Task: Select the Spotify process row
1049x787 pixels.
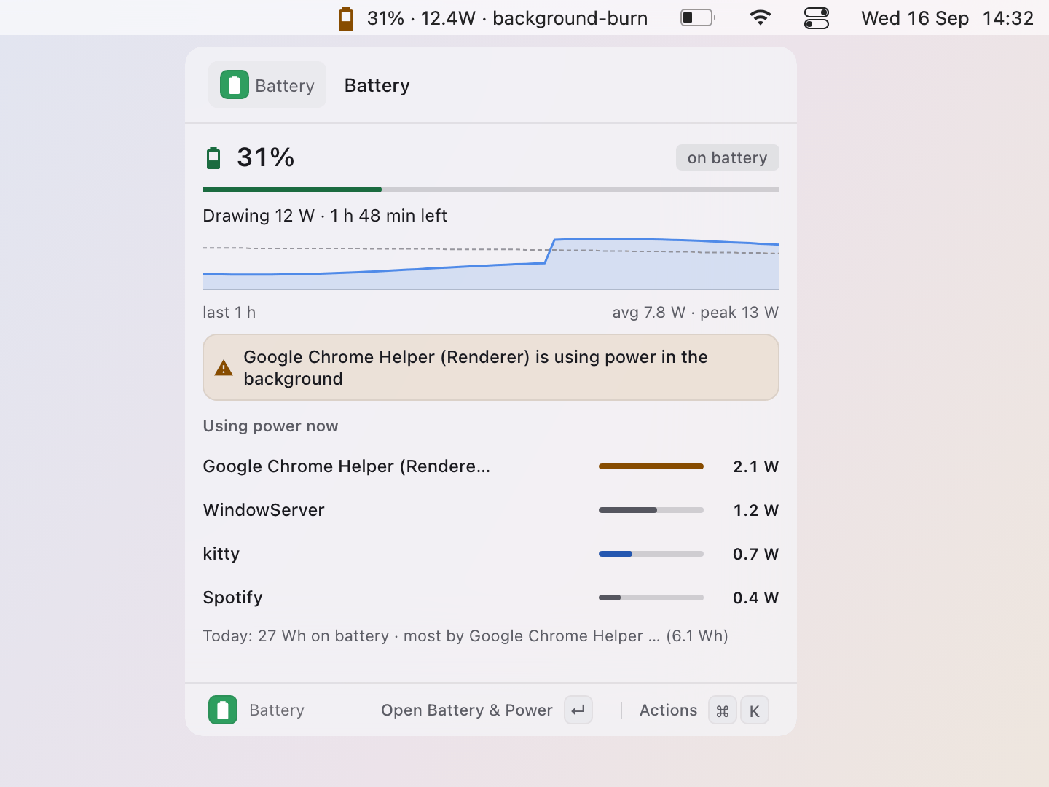Action: pos(491,598)
